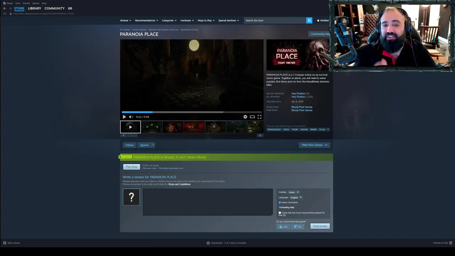This screenshot has width=455, height=256.
Task: Open View your stats link
Action: (149, 168)
